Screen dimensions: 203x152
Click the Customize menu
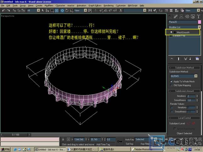coord(121,6)
